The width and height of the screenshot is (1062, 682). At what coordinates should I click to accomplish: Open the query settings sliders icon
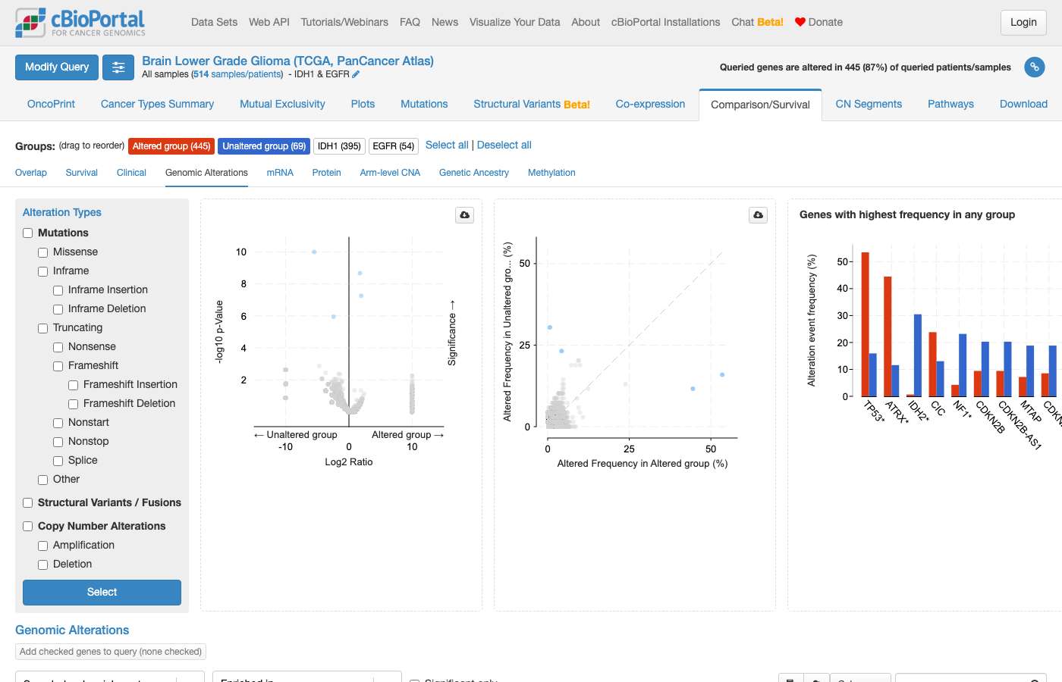coord(118,67)
